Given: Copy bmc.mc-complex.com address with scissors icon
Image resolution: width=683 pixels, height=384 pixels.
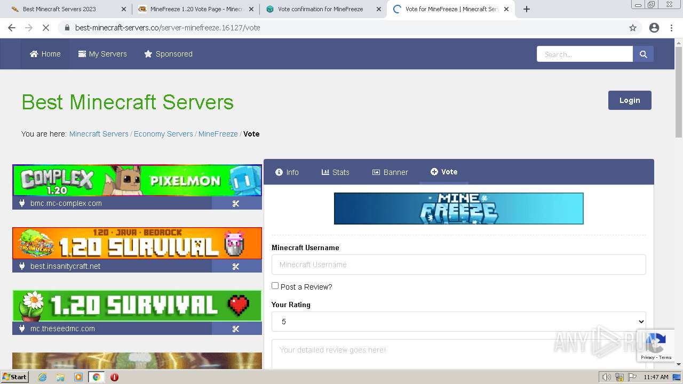Looking at the screenshot, I should [x=236, y=203].
